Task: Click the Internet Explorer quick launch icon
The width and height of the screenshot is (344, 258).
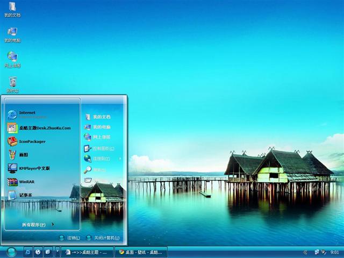Action: [27, 252]
